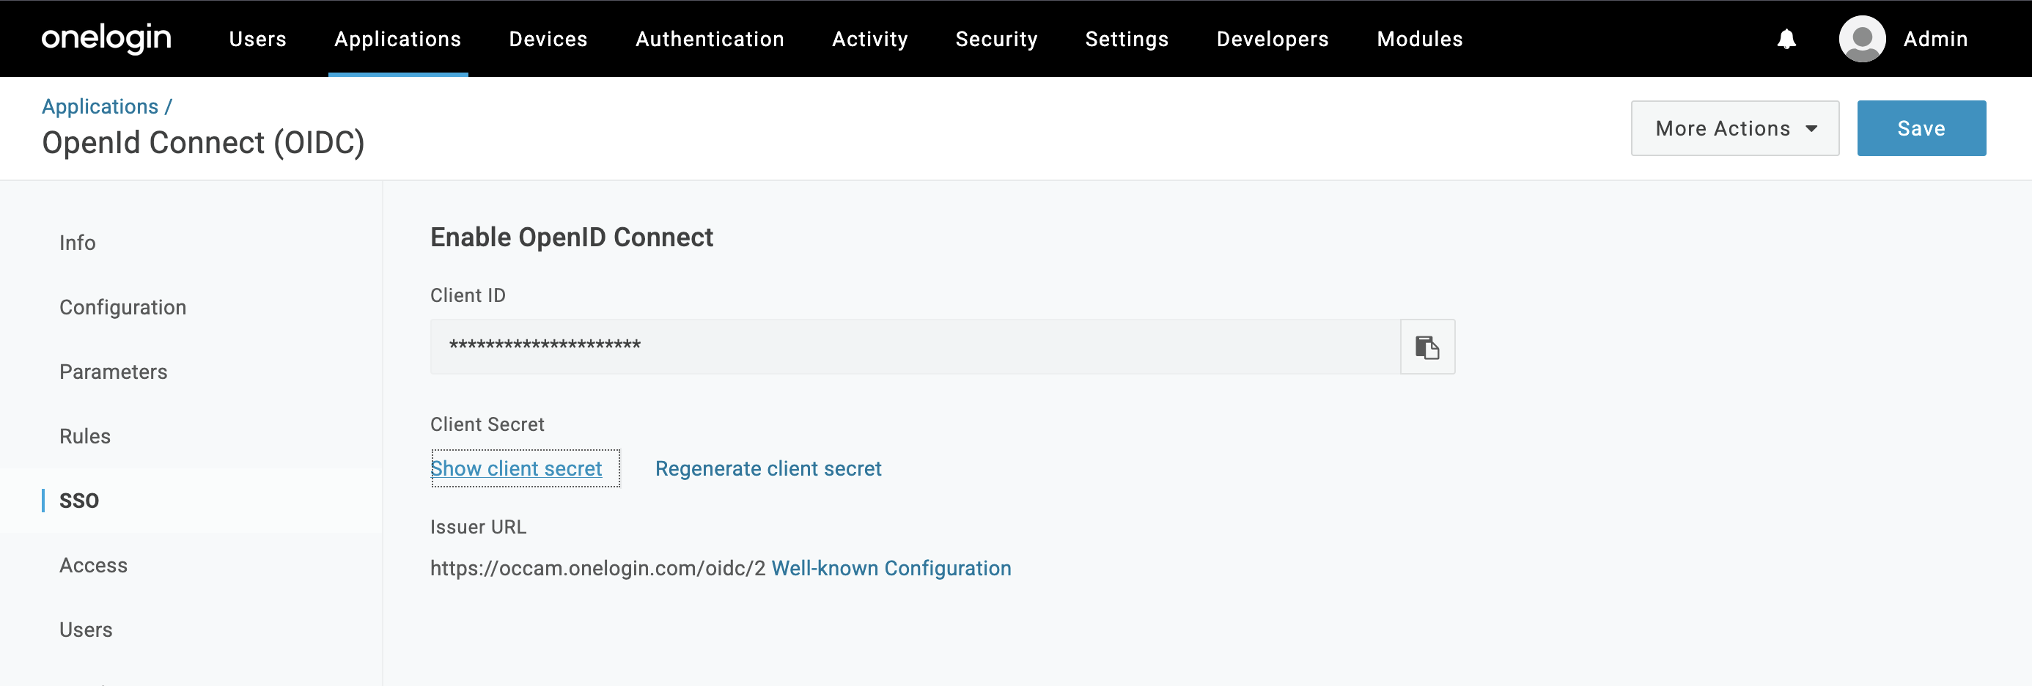Open the Users top menu
Viewport: 2032px width, 686px height.
[258, 40]
